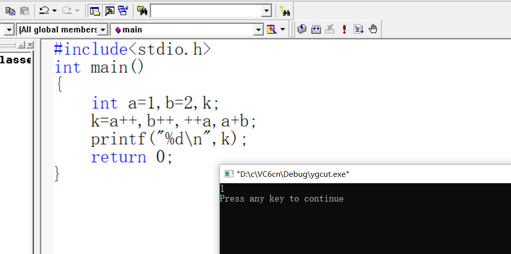The height and width of the screenshot is (254, 511).
Task: Click the Stop Build icon
Action: 330,29
